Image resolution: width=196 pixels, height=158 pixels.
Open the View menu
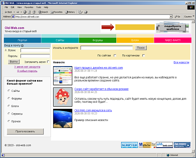20,7
